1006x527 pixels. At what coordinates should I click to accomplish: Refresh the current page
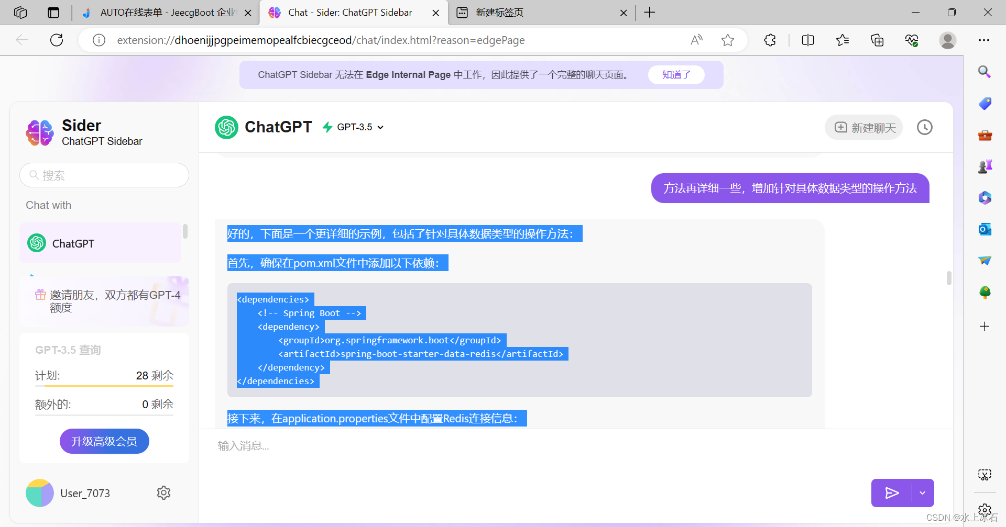tap(57, 40)
